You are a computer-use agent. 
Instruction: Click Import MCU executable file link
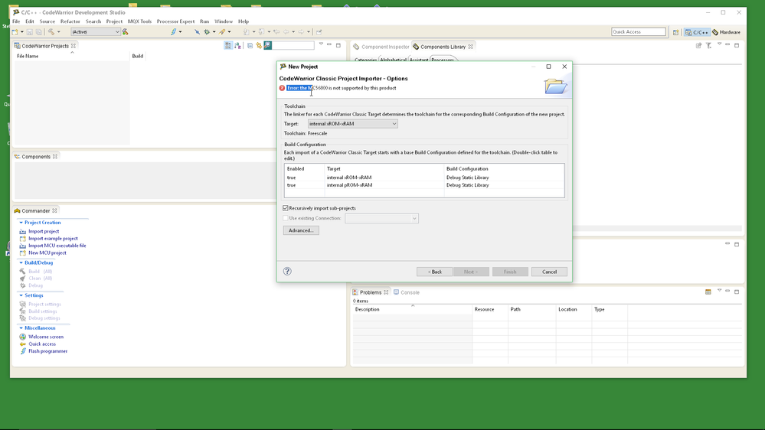click(57, 246)
